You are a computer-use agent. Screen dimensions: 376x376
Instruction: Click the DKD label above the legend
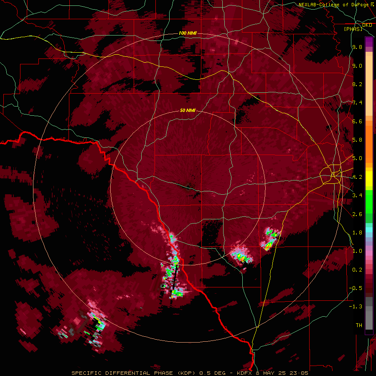coord(367,25)
